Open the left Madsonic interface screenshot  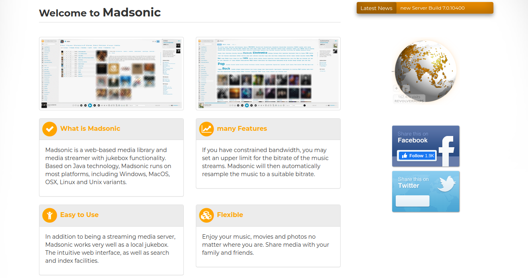point(111,73)
